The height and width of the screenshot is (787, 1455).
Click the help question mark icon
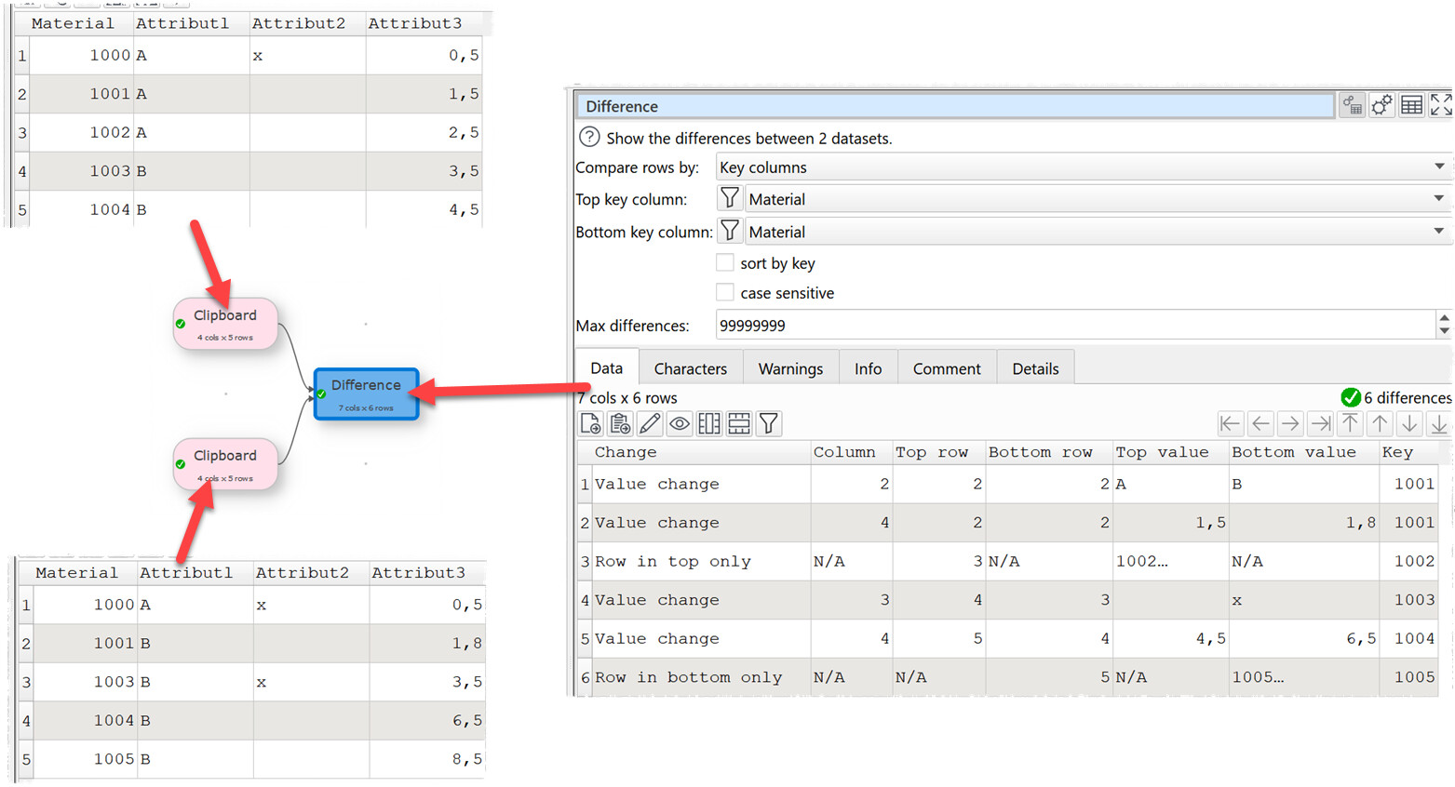click(589, 138)
